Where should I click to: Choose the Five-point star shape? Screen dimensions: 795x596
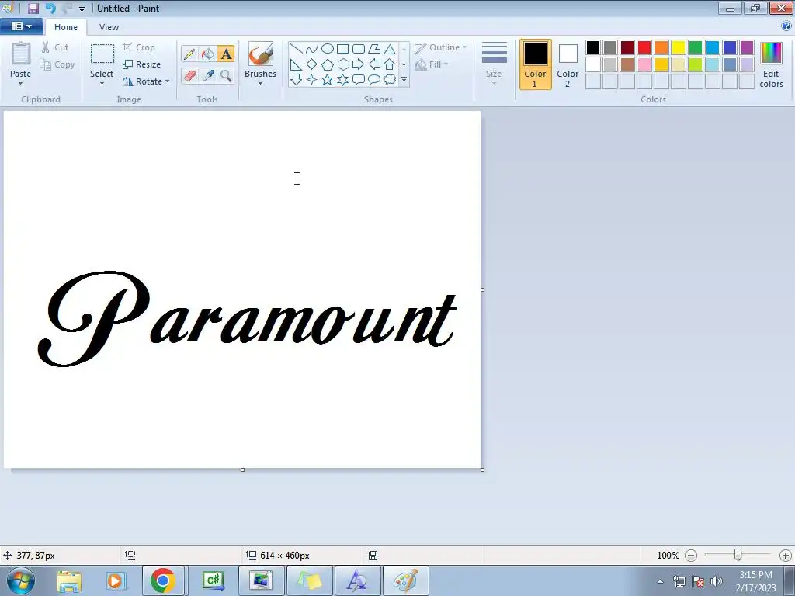coord(328,80)
